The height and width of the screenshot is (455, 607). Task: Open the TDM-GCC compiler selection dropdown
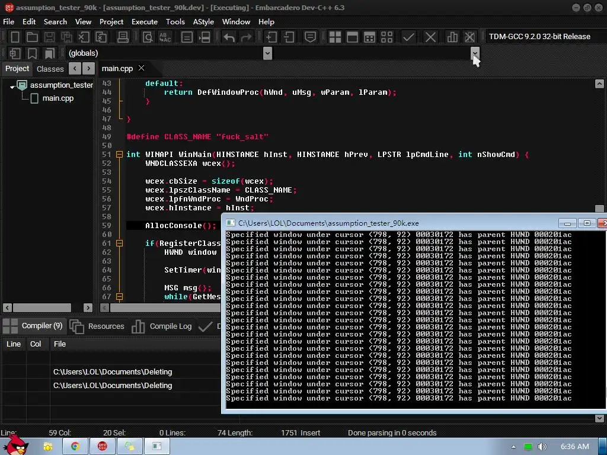[x=538, y=37]
